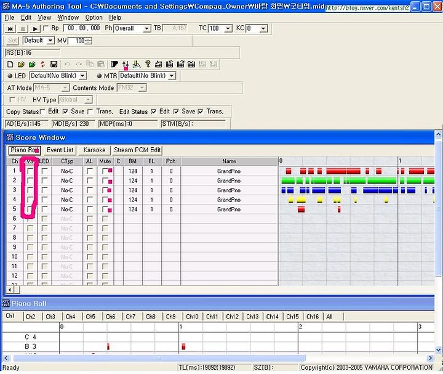Click the score vertical scrollbar up arrow
Screen dimensions: 443x374
tap(438, 134)
